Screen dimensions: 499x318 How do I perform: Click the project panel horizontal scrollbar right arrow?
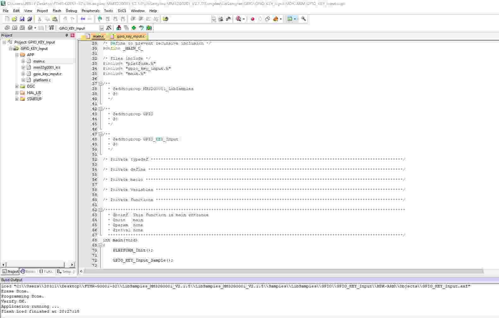pos(72,265)
